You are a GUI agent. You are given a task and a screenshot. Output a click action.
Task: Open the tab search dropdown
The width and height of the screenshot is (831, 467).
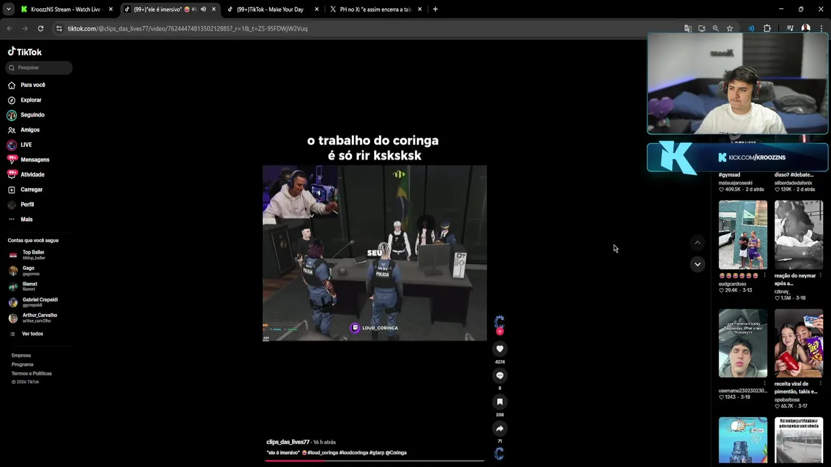pos(8,9)
